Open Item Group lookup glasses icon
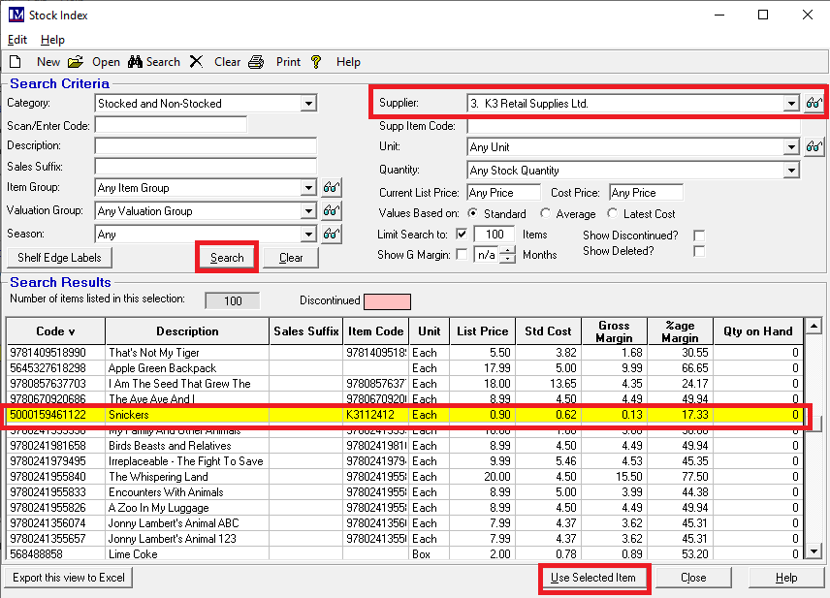Screen dimensions: 830x598 point(332,188)
